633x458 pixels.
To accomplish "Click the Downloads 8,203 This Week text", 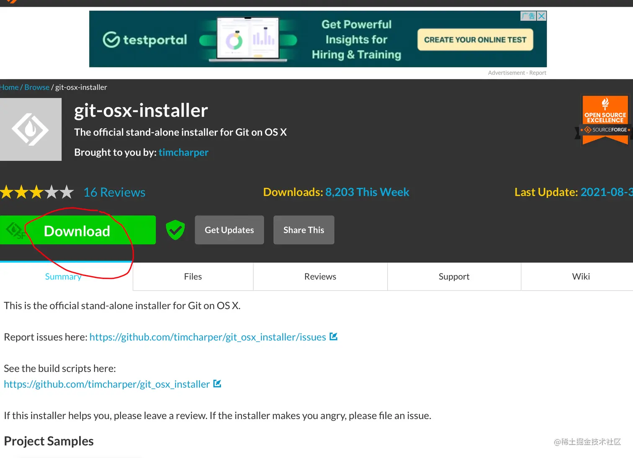I will point(336,192).
